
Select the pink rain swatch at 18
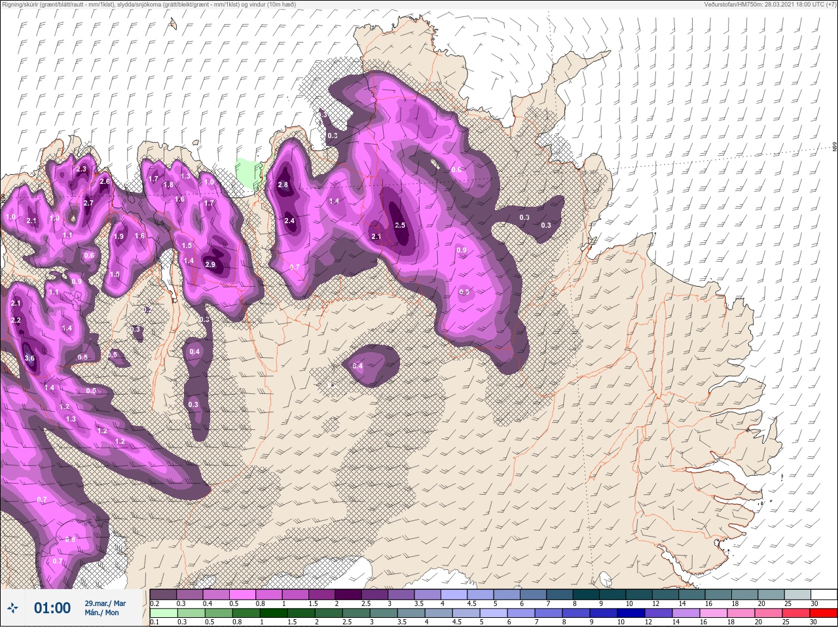coord(742,614)
